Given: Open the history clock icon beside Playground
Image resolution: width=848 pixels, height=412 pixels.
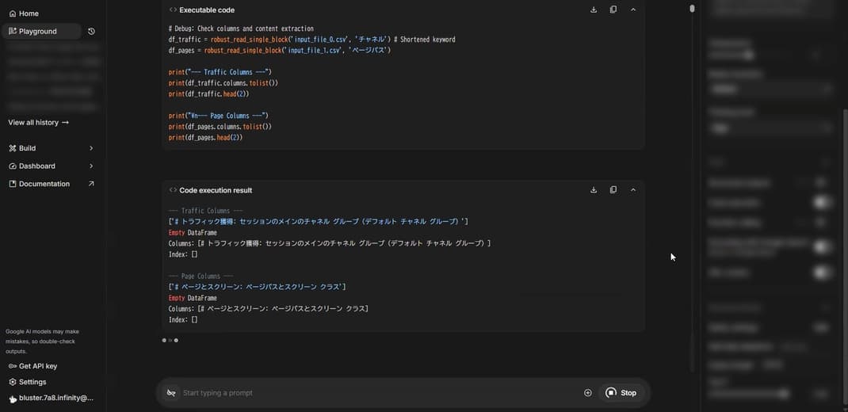Looking at the screenshot, I should (91, 32).
